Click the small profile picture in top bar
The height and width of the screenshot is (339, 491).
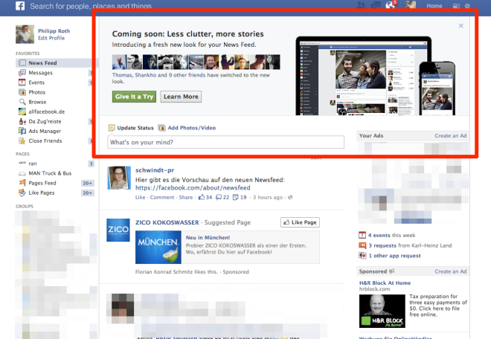(411, 5)
